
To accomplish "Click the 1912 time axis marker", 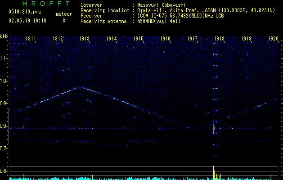I will coord(58,39).
